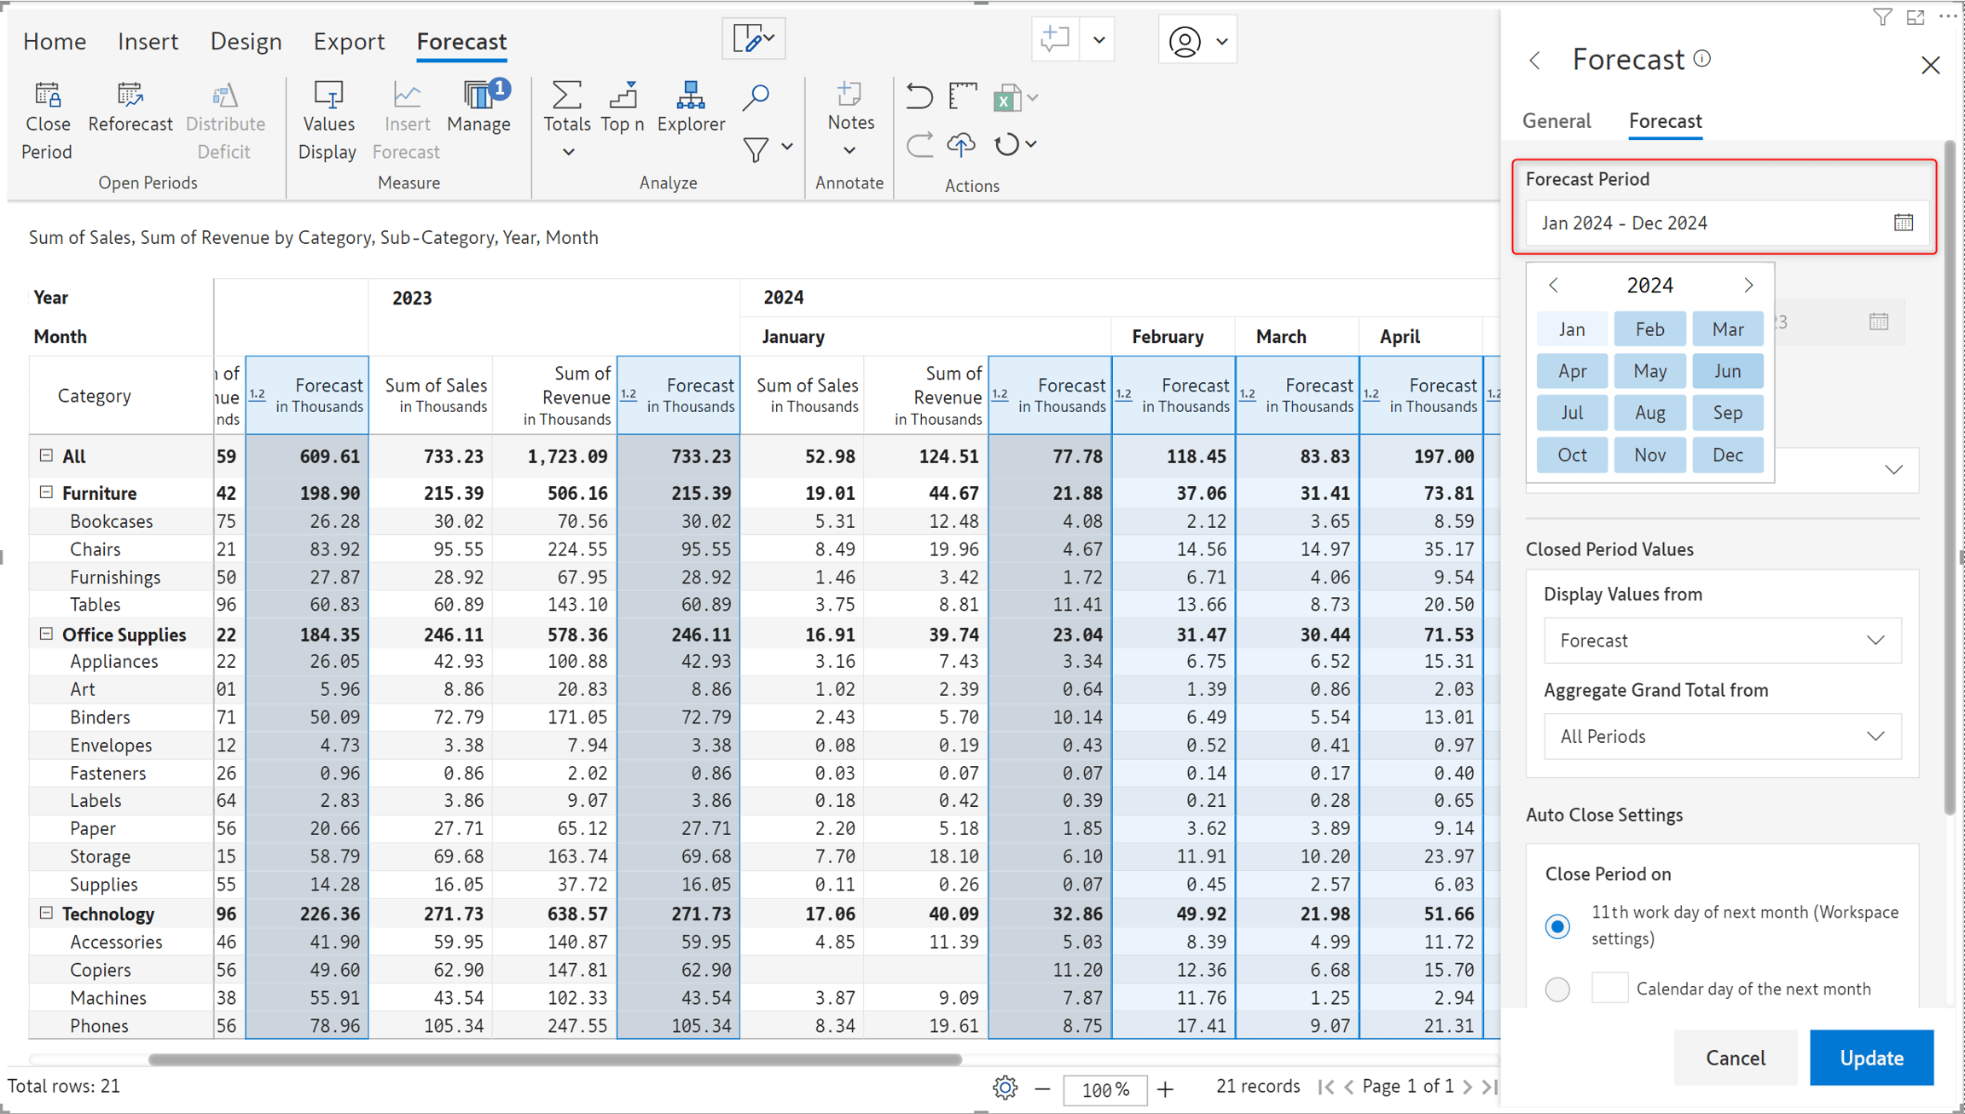Open Display Values from dropdown

coord(1722,641)
